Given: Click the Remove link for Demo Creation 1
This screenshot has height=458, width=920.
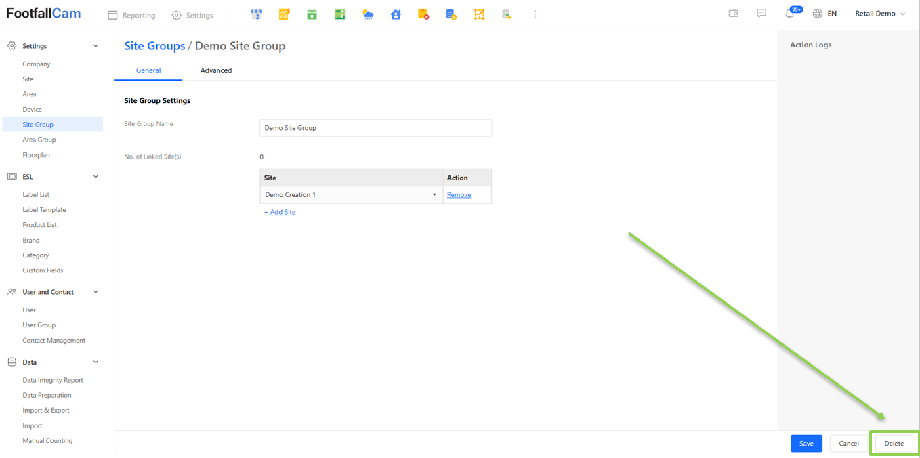Looking at the screenshot, I should tap(459, 195).
